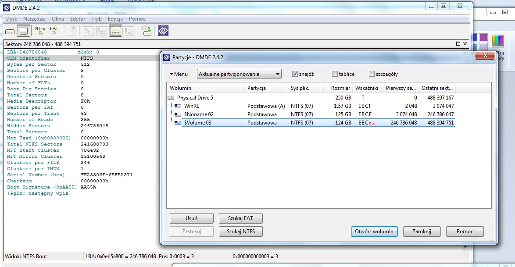Open the Edycja menu
Image resolution: width=515 pixels, height=267 pixels.
tap(115, 19)
